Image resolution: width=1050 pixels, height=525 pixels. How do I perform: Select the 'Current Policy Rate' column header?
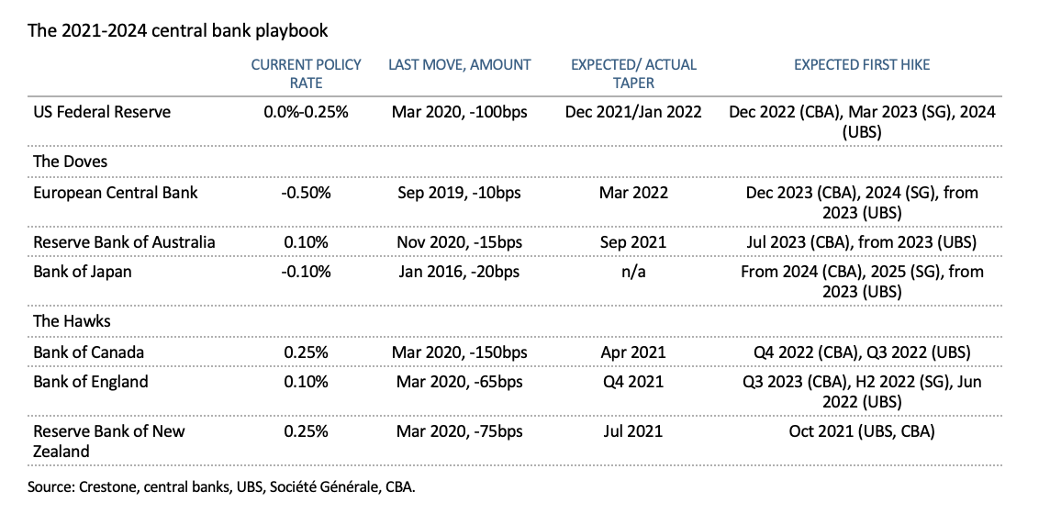click(307, 73)
